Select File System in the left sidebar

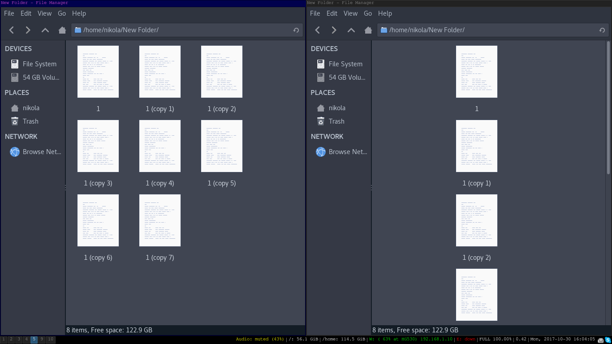tap(39, 64)
